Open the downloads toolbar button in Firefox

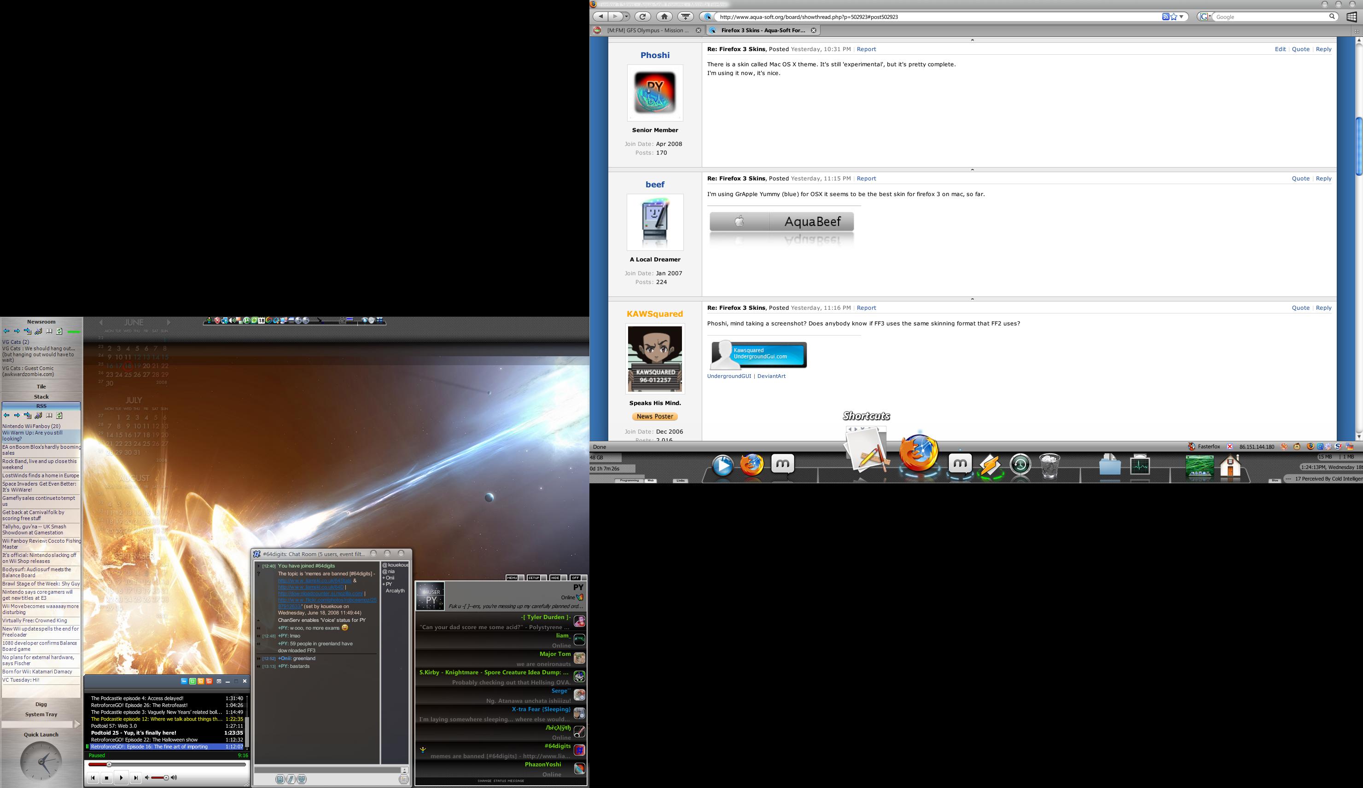(x=685, y=17)
